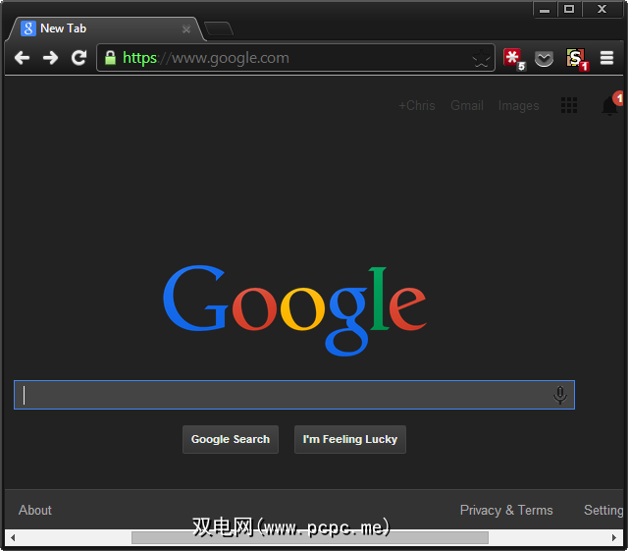Open a new tab with blank tab button
The height and width of the screenshot is (551, 628).
coord(219,28)
